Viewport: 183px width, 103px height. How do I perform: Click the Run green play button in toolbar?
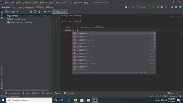[x=154, y=7]
